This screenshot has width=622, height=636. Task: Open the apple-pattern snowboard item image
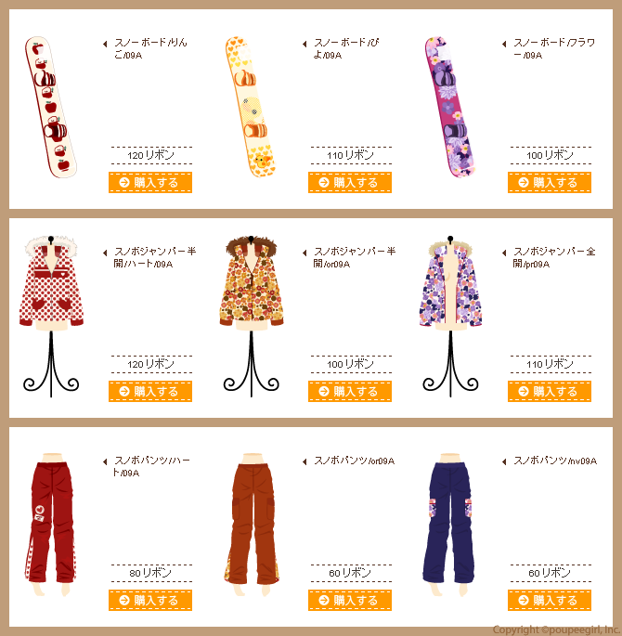pos(51,107)
